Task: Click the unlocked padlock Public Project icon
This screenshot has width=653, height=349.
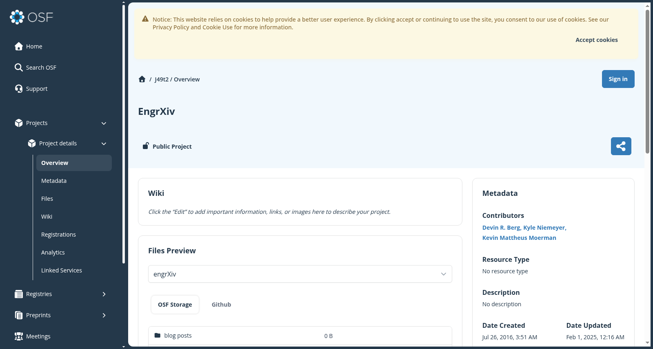Action: click(145, 146)
